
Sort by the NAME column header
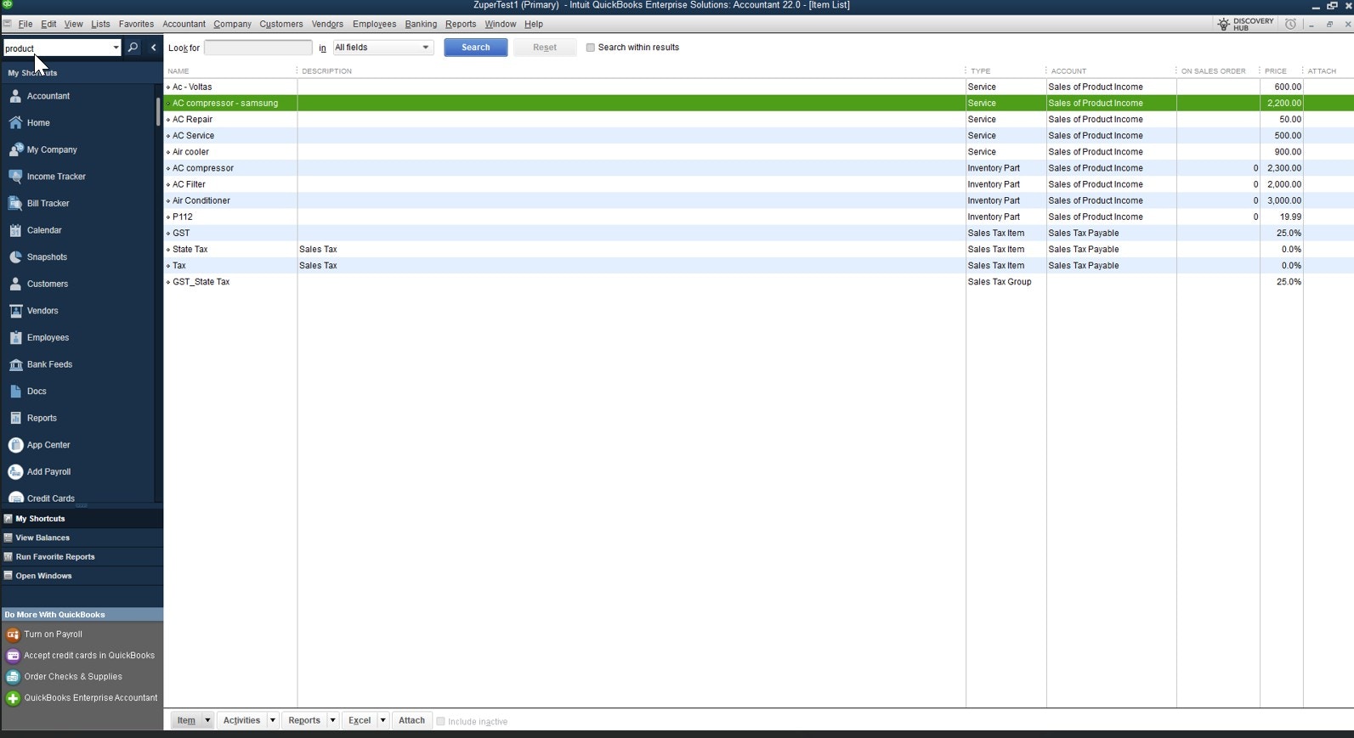178,71
